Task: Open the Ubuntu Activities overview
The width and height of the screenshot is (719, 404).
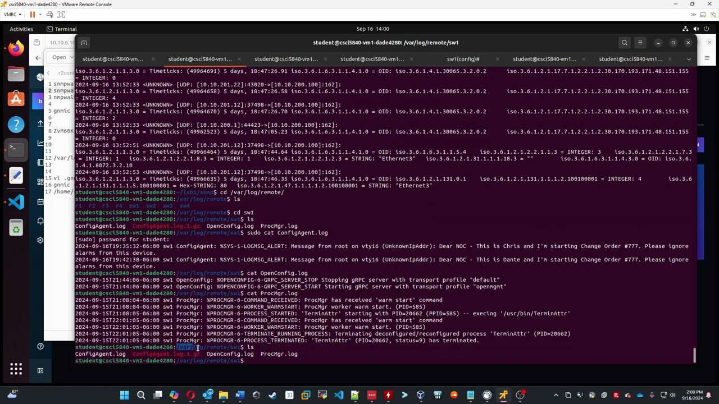Action: pyautogui.click(x=21, y=29)
